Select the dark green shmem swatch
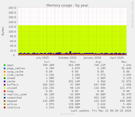 tap(5, 78)
